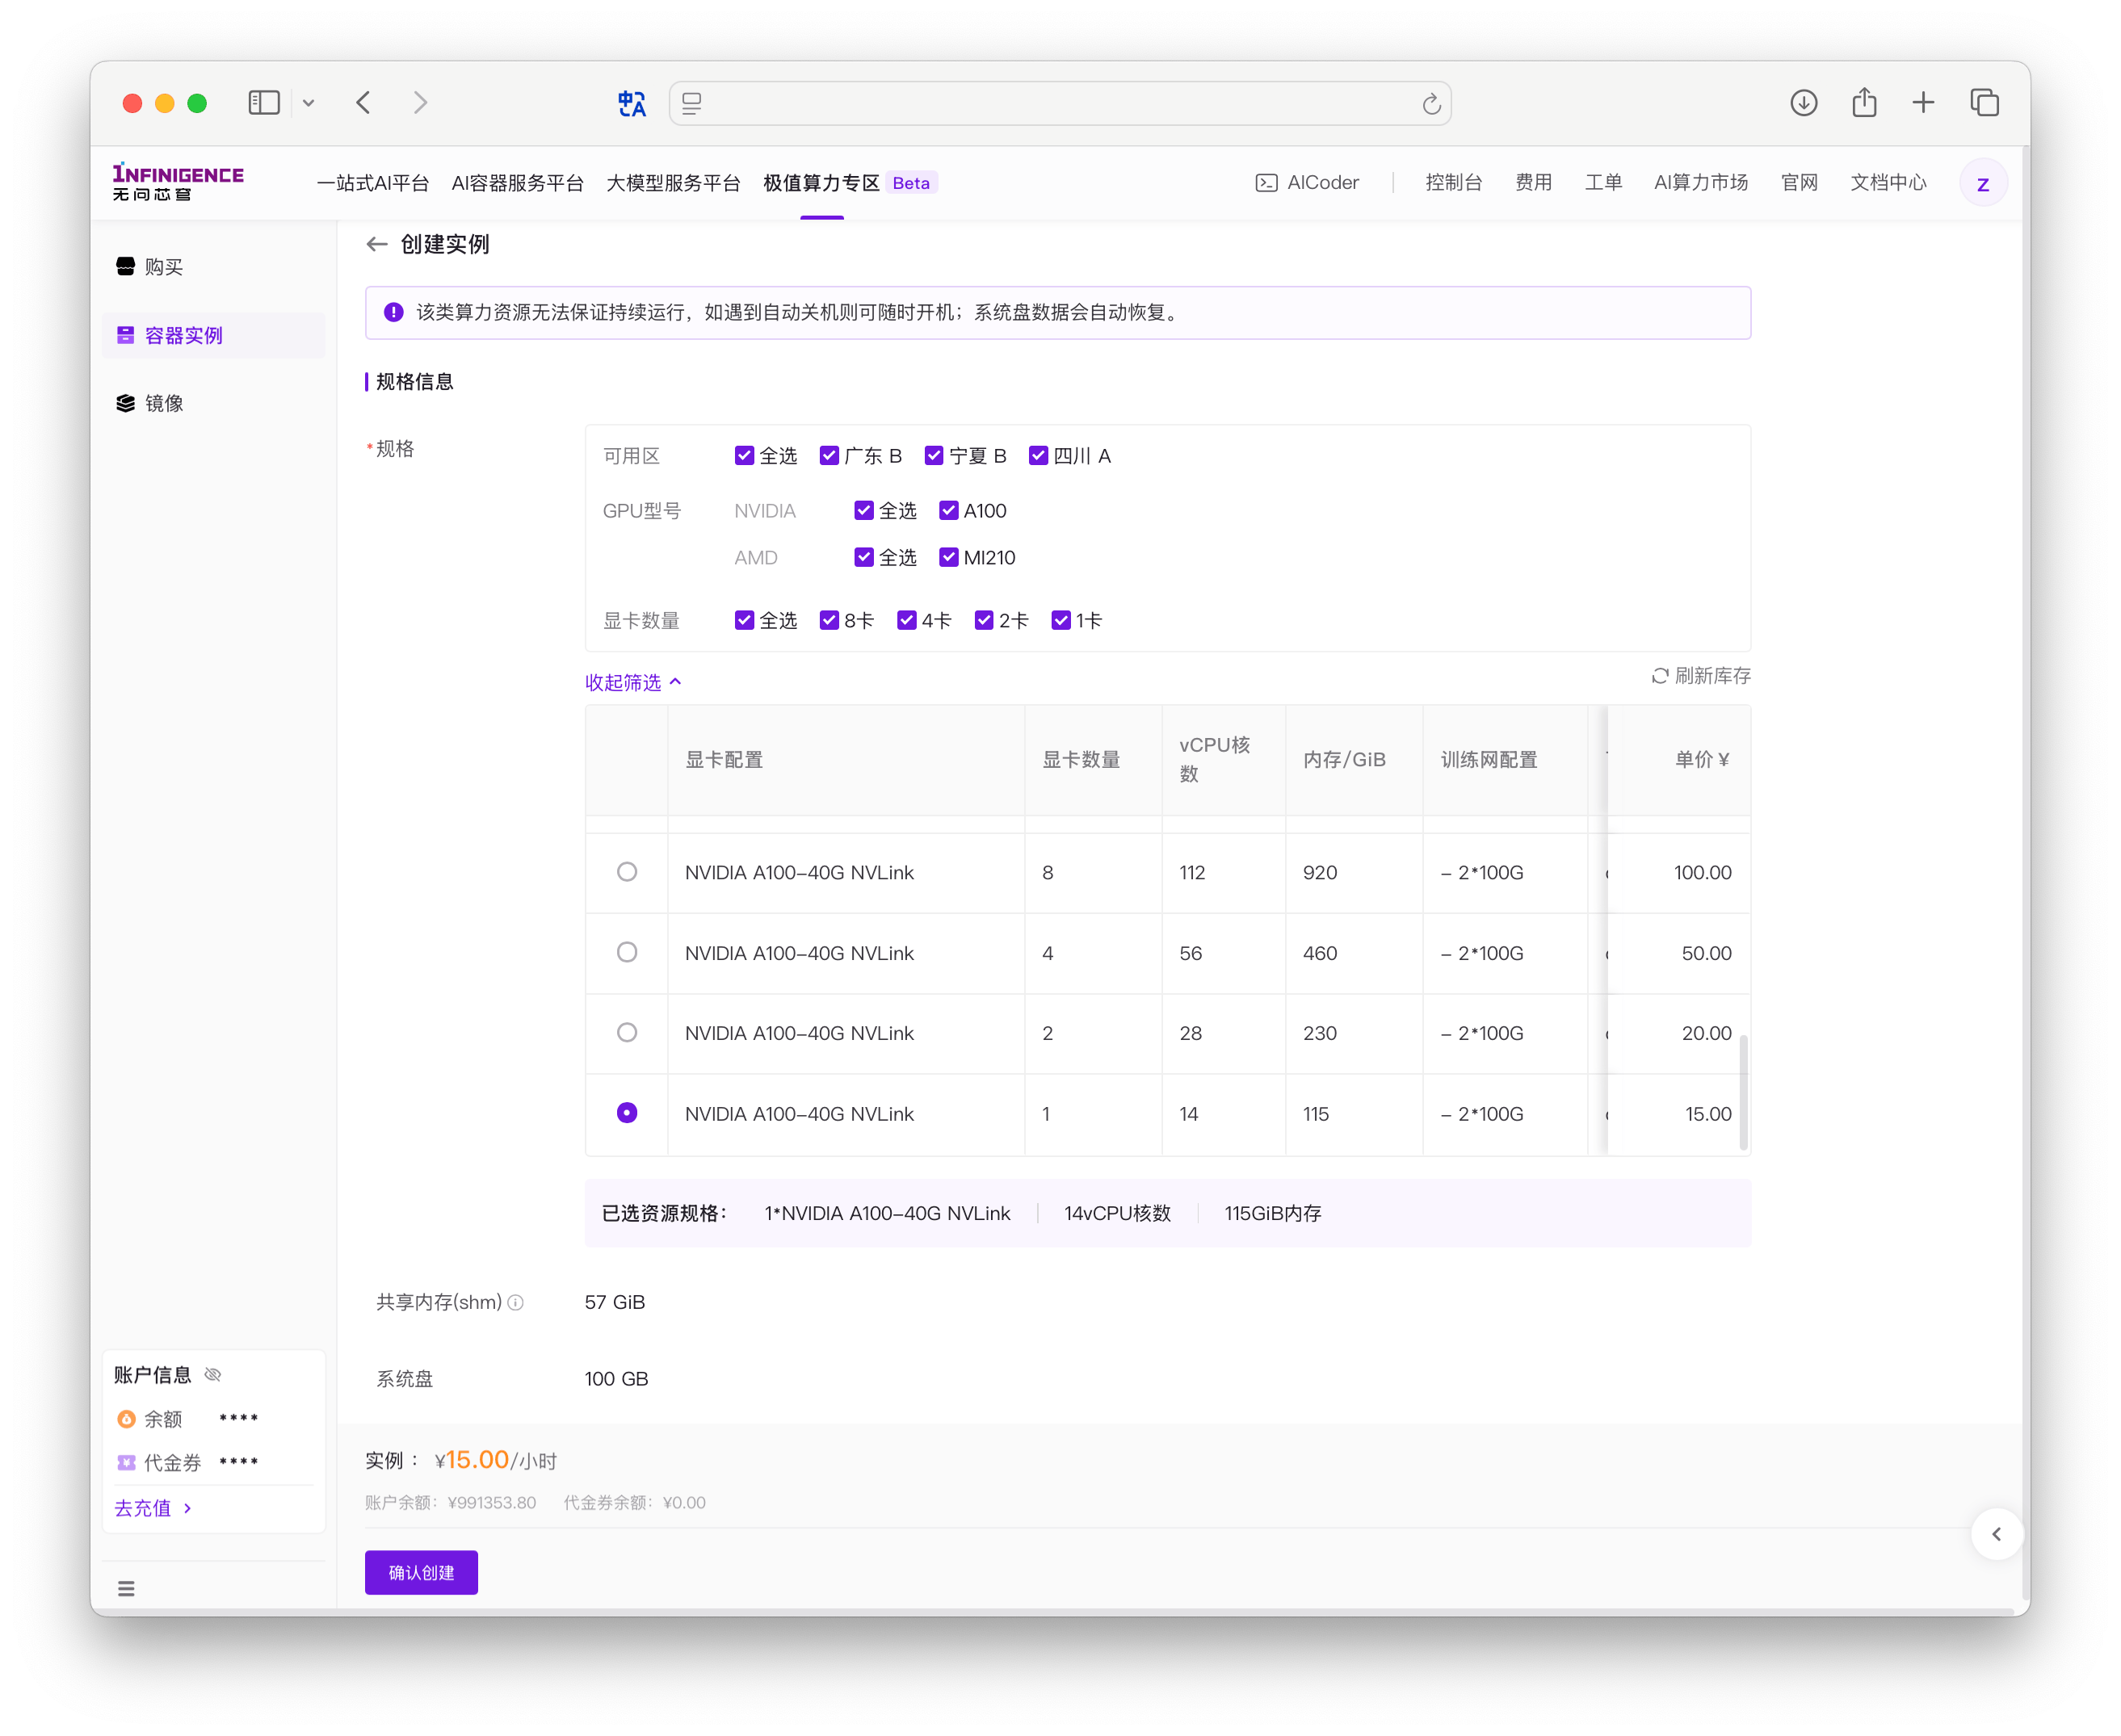Expand the right-edge floating chevron panel

tap(1996, 1534)
